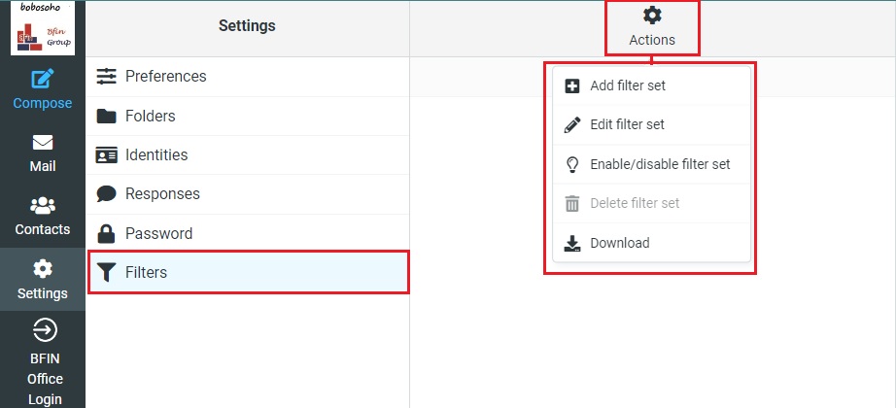
Task: Click the Identities card icon
Action: (107, 154)
